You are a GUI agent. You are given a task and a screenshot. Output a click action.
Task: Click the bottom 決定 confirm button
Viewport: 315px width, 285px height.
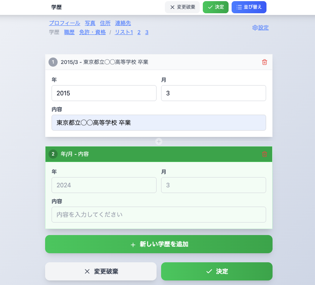[216, 271]
